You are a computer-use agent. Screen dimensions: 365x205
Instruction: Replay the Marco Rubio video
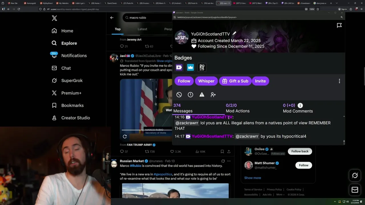[125, 137]
